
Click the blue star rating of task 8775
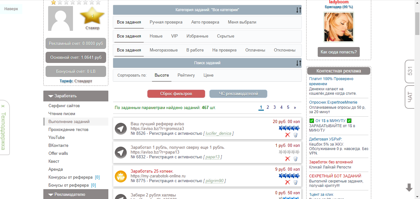click(x=289, y=175)
